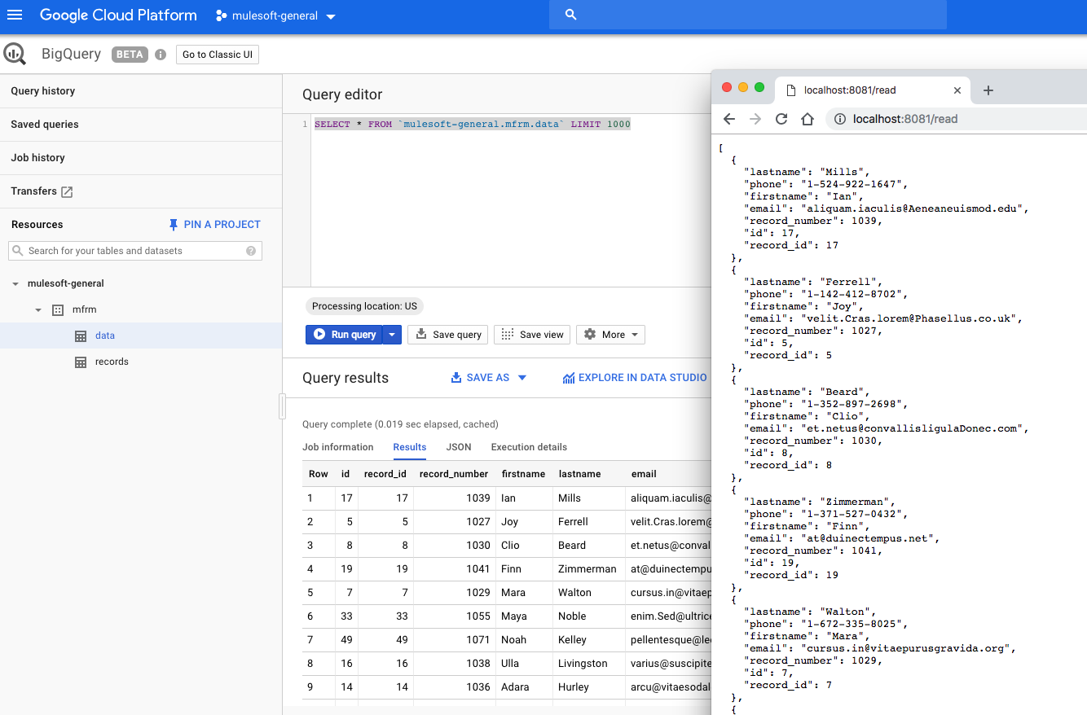
Task: Switch to the JSON results tab
Action: (x=459, y=447)
